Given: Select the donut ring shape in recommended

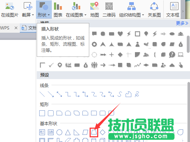Looking at the screenshot, I should [x=94, y=44].
